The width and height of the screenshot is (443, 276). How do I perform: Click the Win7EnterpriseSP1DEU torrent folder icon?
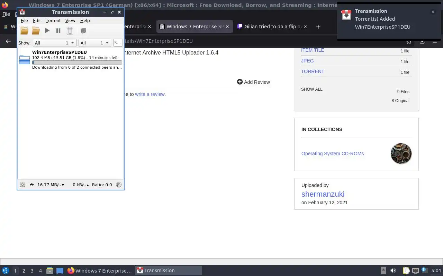pos(25,60)
